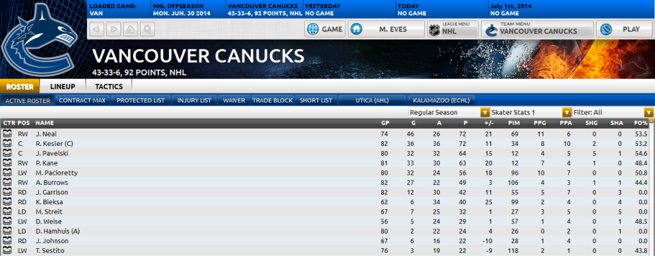Open the NHL League Menu button
The image size is (655, 256).
click(x=454, y=29)
